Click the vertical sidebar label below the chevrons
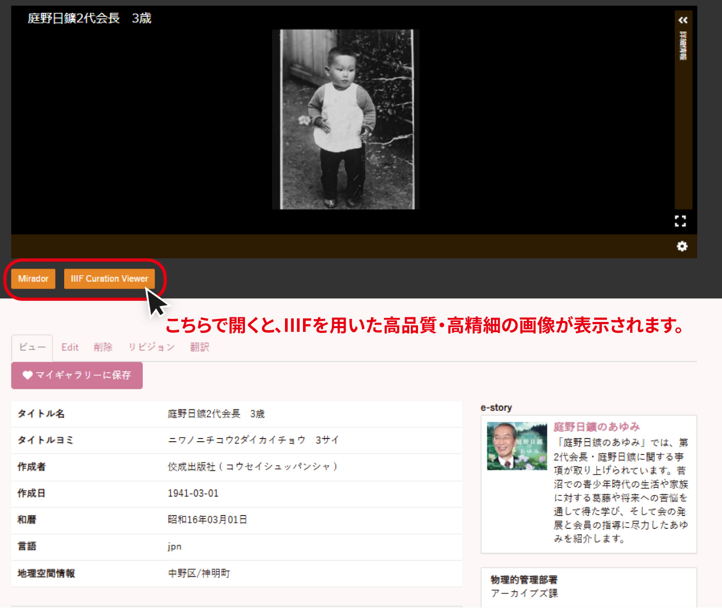Viewport: 722px width, 608px height. 683,46
